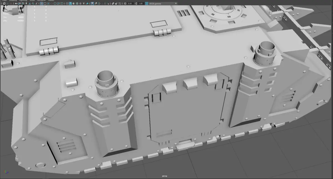Click the Isolate Select icon
The width and height of the screenshot is (333, 179).
pos(107,4)
